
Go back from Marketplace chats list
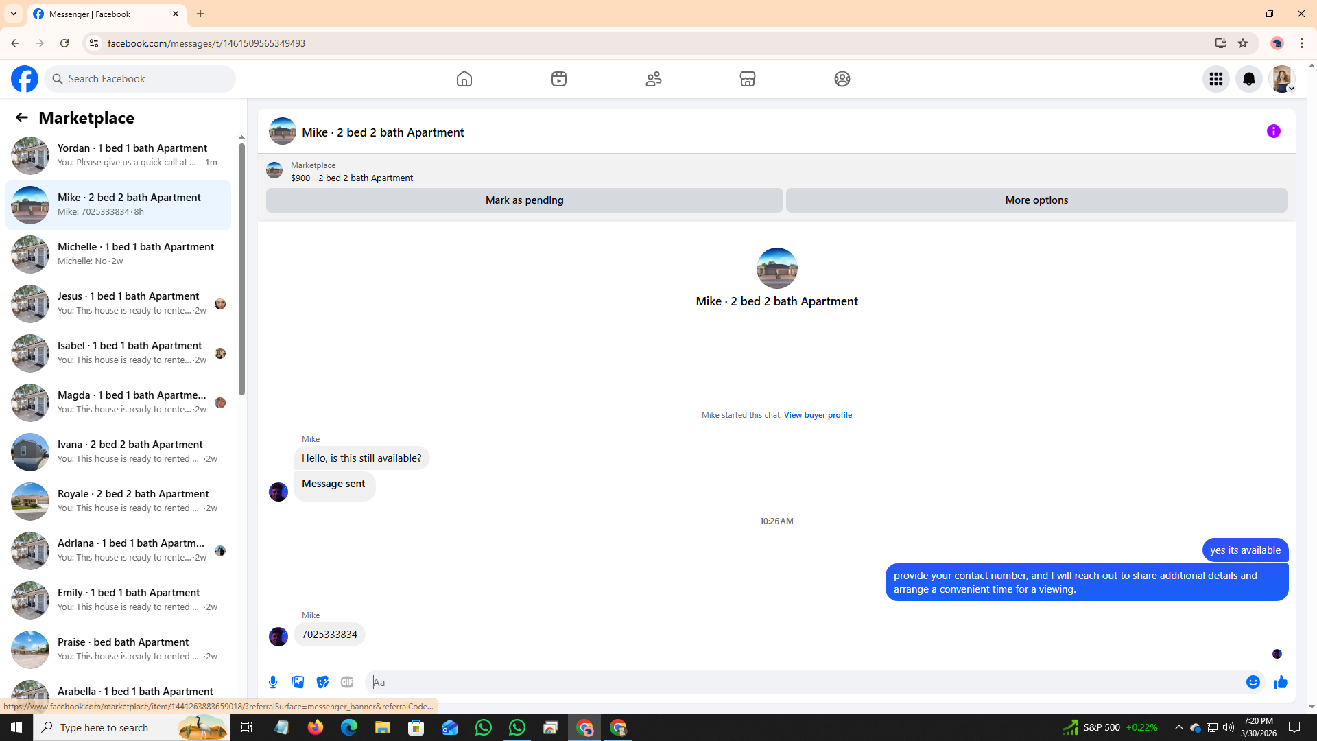[22, 117]
